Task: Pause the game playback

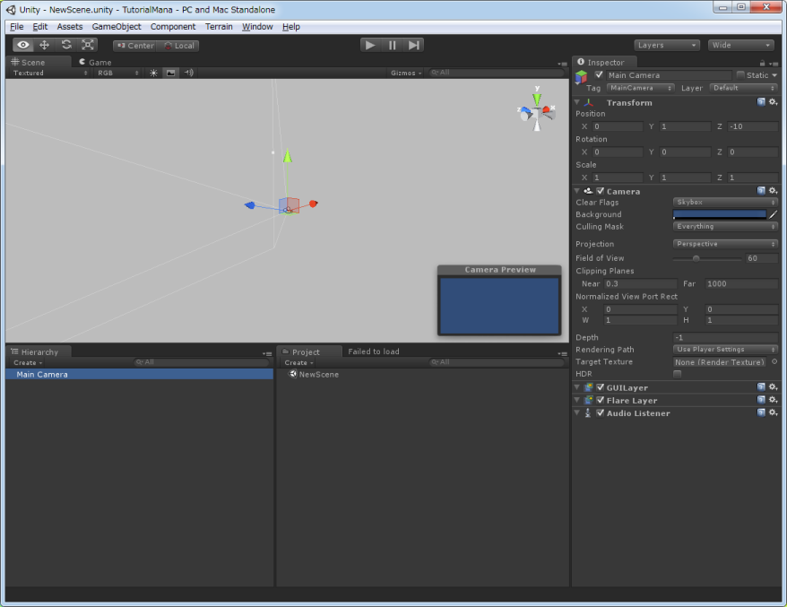Action: (x=392, y=45)
